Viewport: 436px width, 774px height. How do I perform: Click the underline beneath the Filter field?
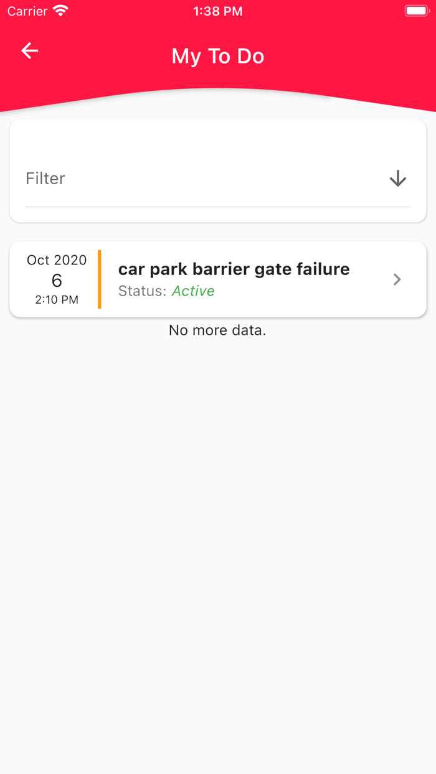click(217, 207)
